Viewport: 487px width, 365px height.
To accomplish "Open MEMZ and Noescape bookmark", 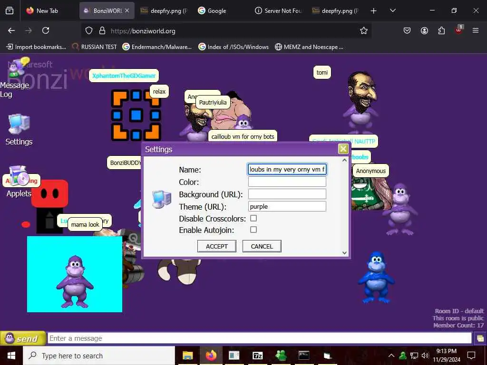I will 309,47.
